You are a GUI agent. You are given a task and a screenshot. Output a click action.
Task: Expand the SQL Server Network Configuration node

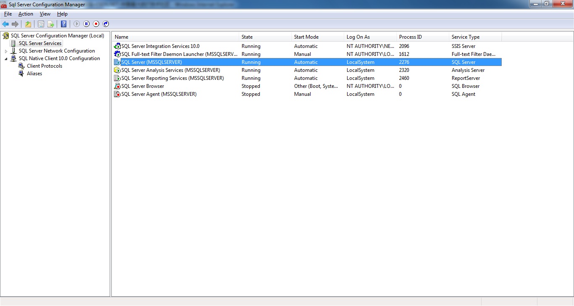[x=6, y=51]
